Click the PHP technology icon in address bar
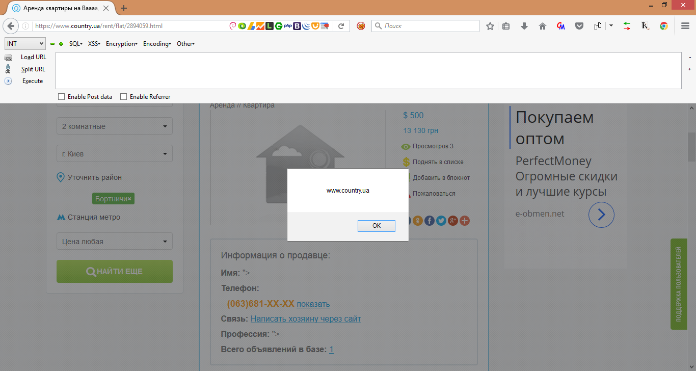 (x=288, y=25)
